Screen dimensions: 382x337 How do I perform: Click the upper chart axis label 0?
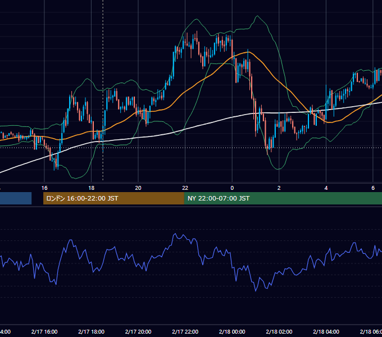(x=232, y=188)
